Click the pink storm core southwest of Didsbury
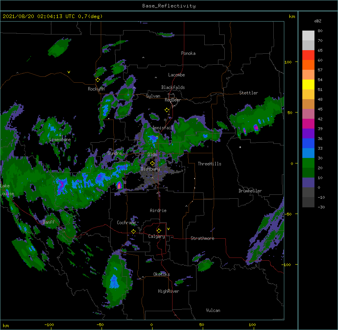 point(119,185)
